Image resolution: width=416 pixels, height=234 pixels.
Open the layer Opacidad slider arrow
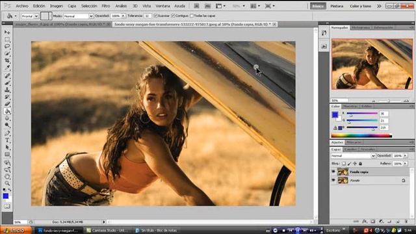406,156
